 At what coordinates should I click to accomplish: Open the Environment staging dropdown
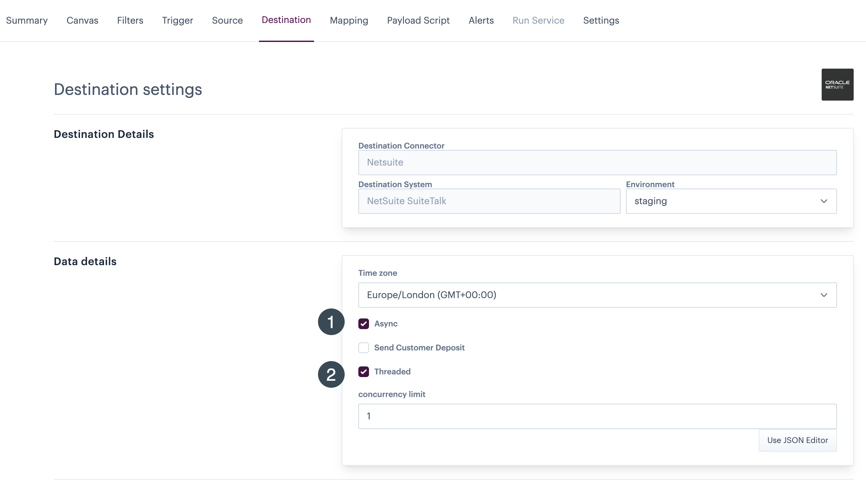[x=731, y=201]
